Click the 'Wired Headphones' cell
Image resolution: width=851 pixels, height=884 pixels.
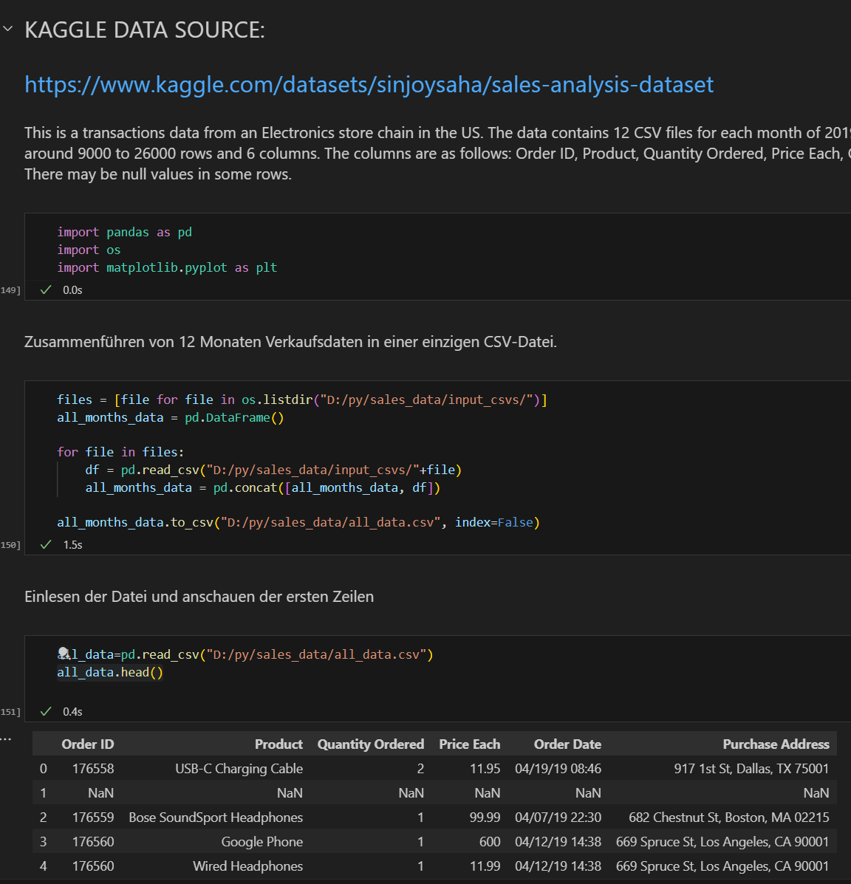pyautogui.click(x=248, y=866)
